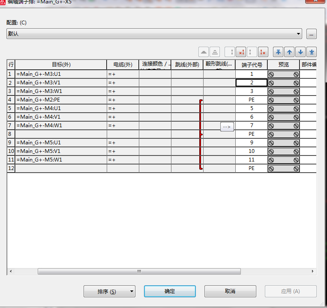The image size is (327, 308).
Task: Select target cell =Main_G+-M5:W1
Action: [x=61, y=160]
